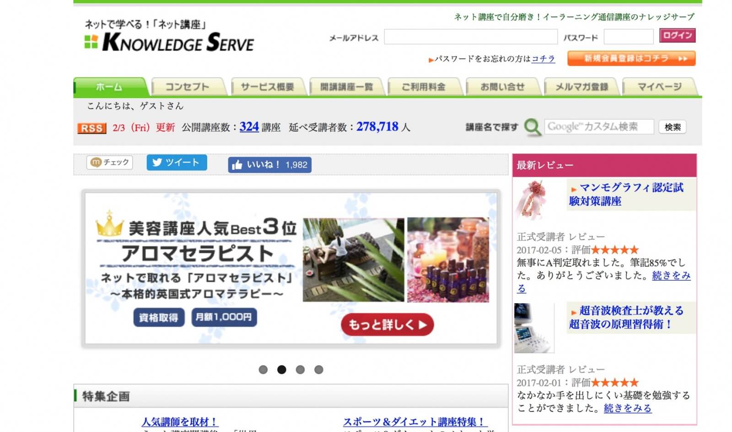Click the もっと詳しく banner button
The height and width of the screenshot is (432, 732).
coord(387,325)
